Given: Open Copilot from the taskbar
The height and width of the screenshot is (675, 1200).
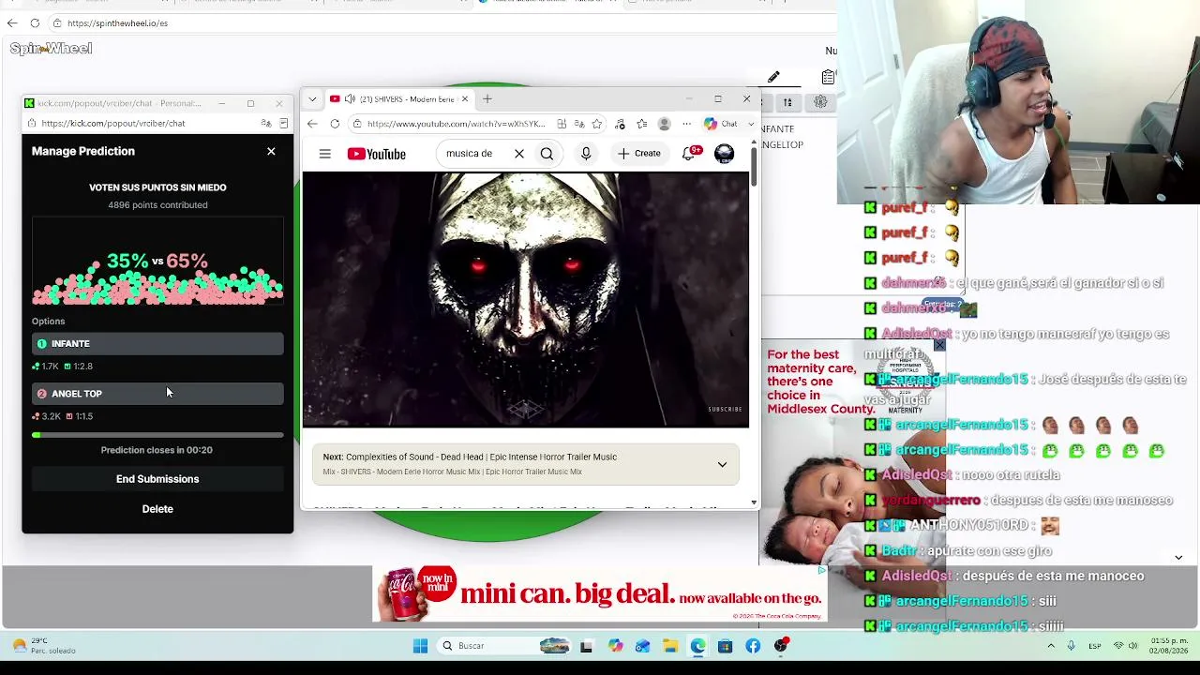Looking at the screenshot, I should (x=615, y=646).
